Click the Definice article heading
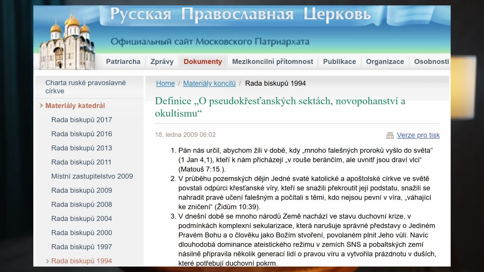The height and width of the screenshot is (272, 484). [280, 107]
